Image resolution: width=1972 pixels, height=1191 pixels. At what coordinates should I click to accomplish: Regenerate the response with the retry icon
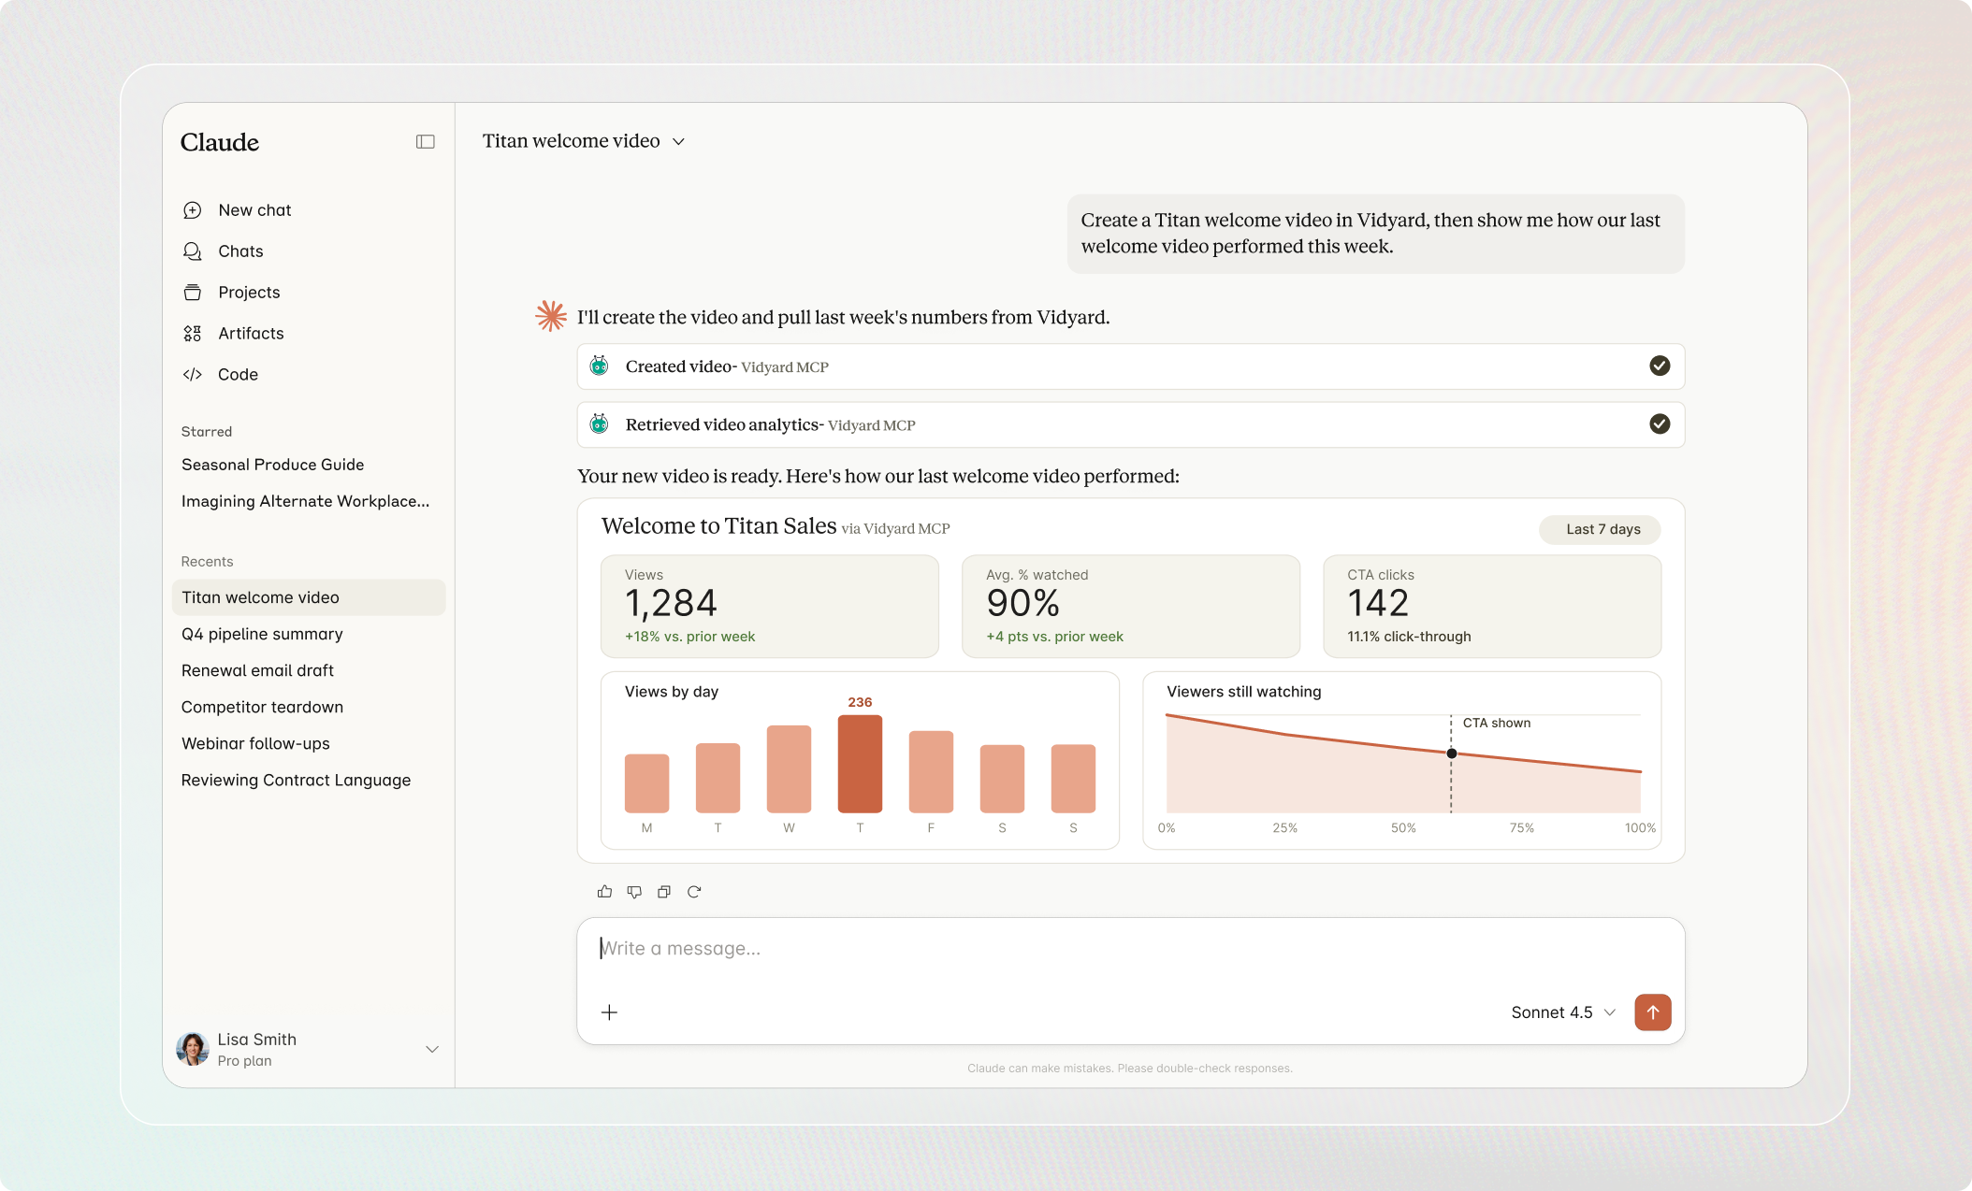[694, 892]
